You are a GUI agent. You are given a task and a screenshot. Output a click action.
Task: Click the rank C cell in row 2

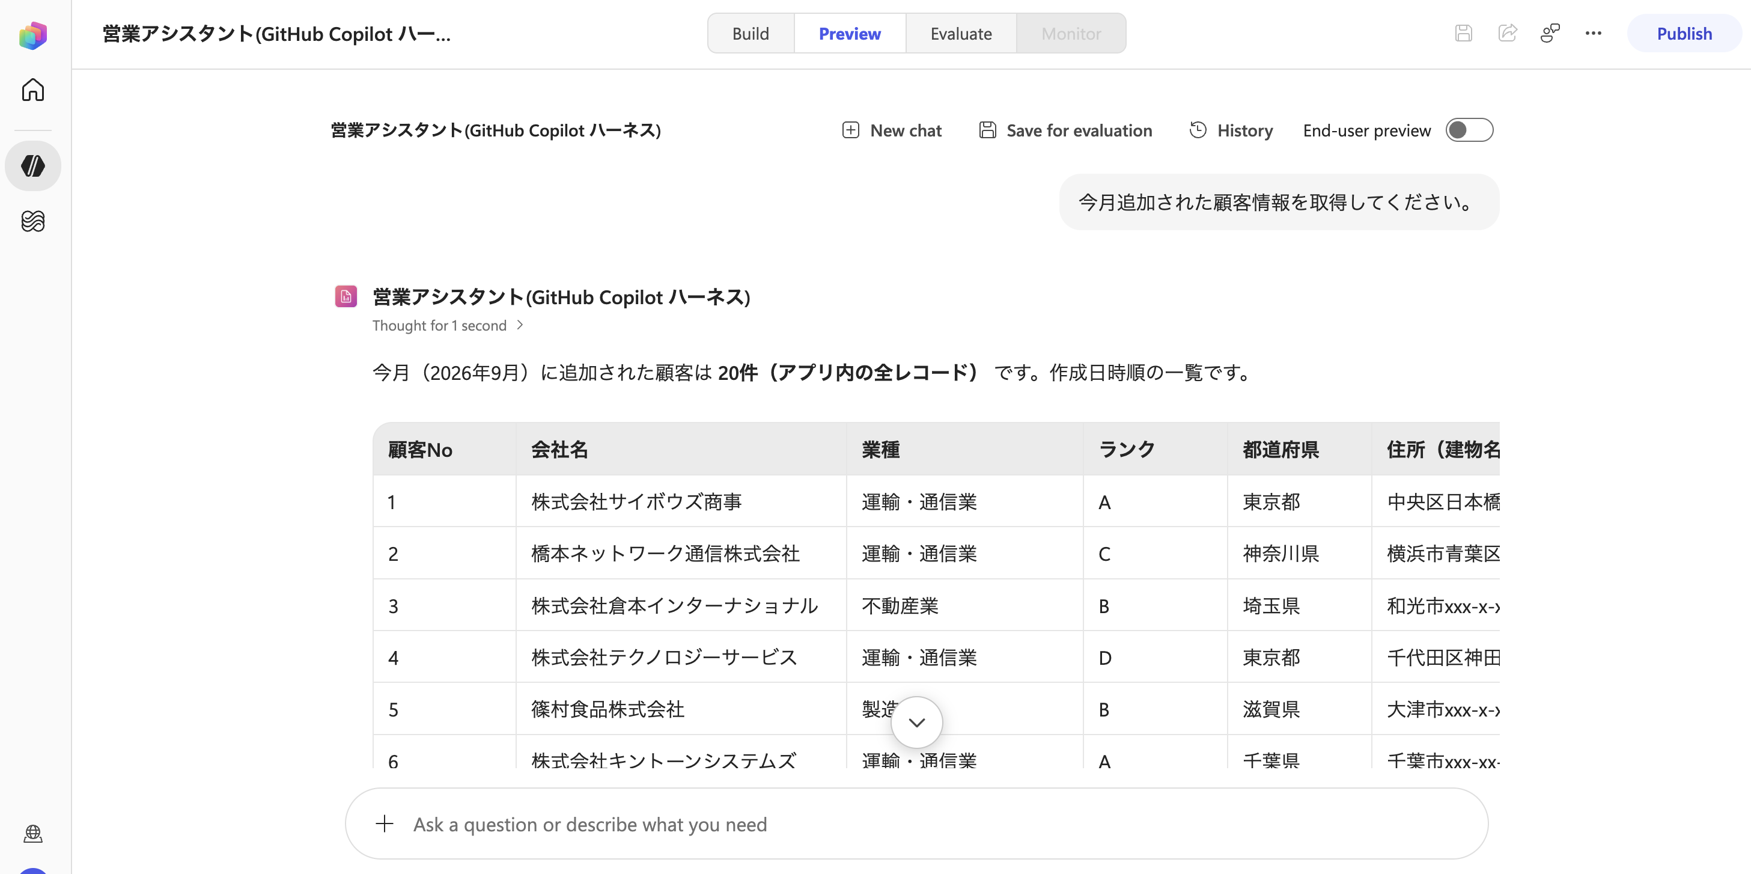click(1155, 553)
